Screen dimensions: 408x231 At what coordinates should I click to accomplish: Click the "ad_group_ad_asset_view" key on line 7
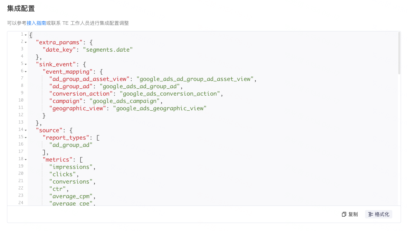pyautogui.click(x=89, y=79)
